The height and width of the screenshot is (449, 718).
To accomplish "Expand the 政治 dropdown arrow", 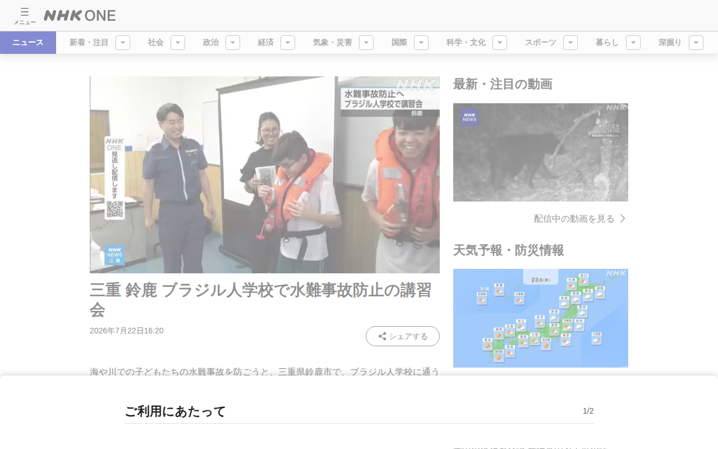I will click(233, 43).
